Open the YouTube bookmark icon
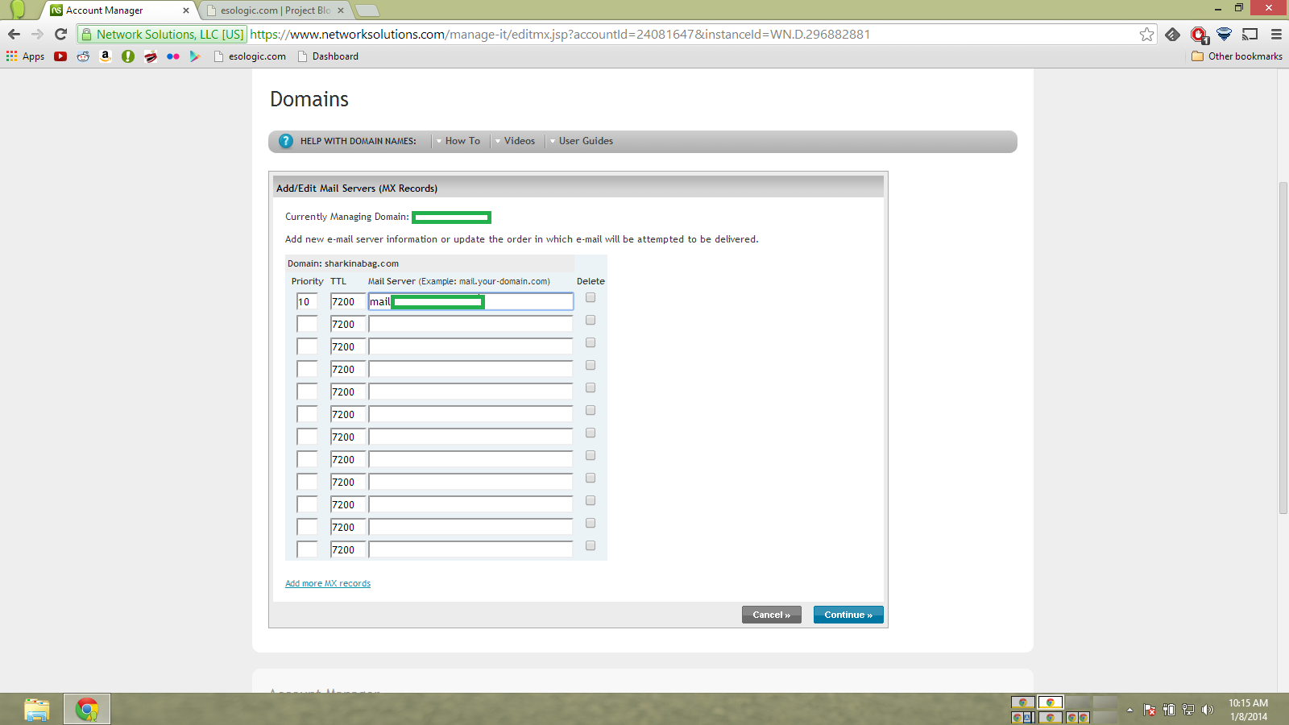 (60, 56)
